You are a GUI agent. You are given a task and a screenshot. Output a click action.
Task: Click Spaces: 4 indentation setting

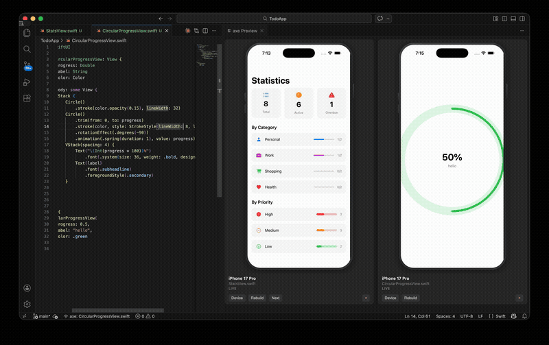(445, 316)
